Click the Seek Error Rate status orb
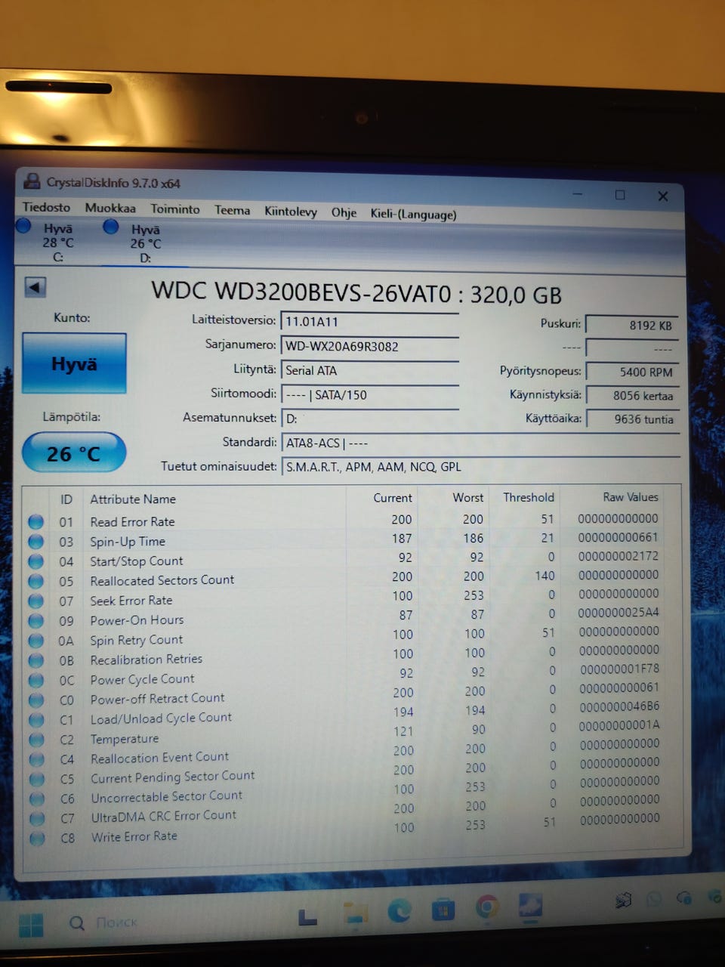725x967 pixels. (x=35, y=601)
